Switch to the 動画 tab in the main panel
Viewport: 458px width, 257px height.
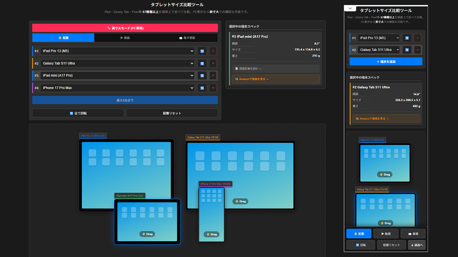(125, 38)
